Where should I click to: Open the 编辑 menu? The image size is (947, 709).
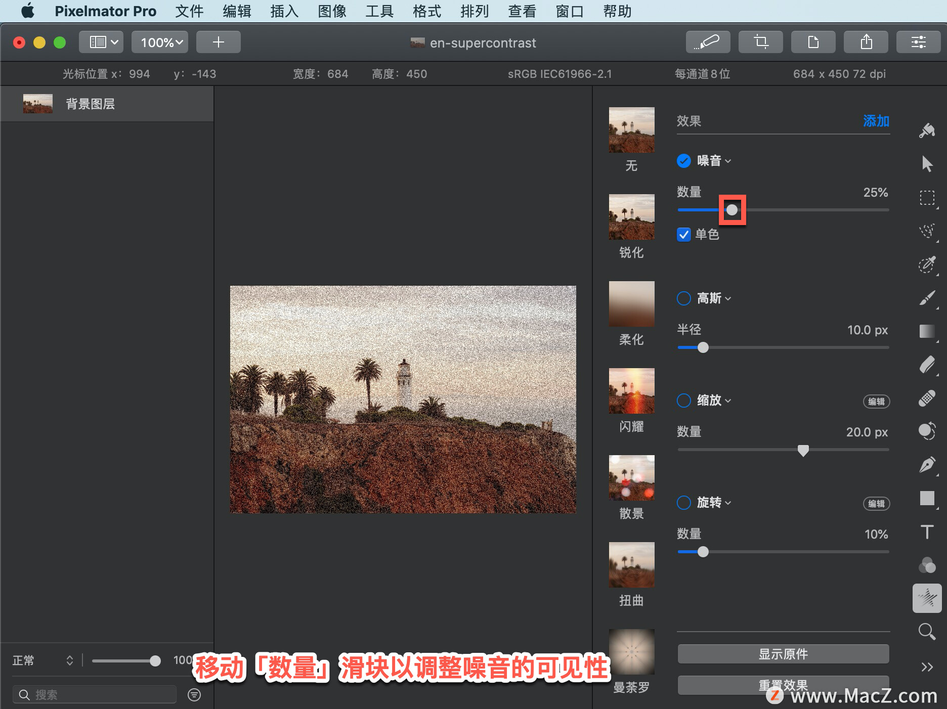[237, 11]
